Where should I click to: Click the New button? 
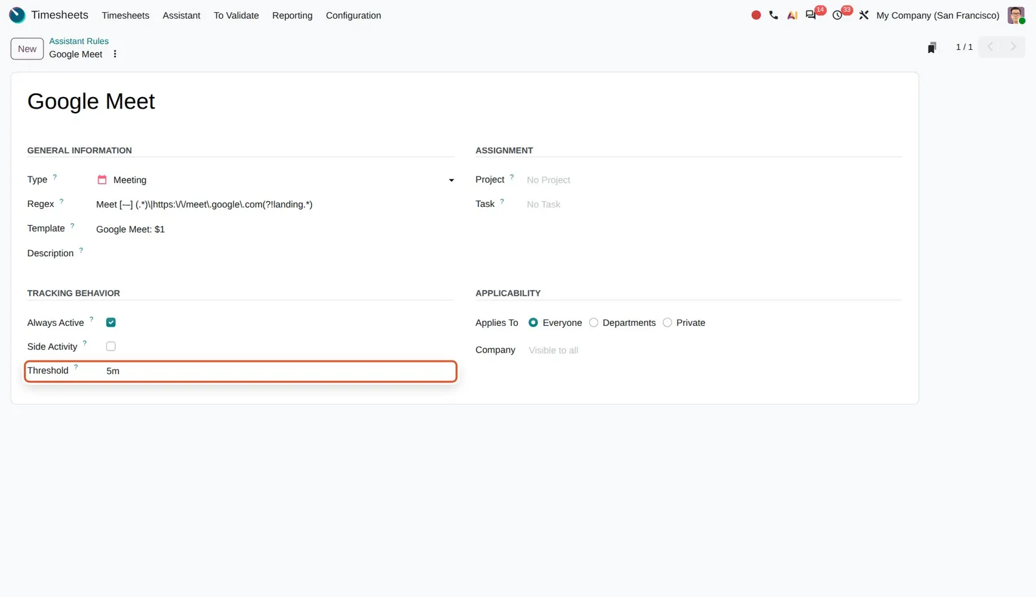[x=27, y=49]
